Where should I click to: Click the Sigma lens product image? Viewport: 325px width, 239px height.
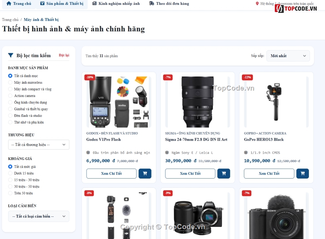(197, 102)
